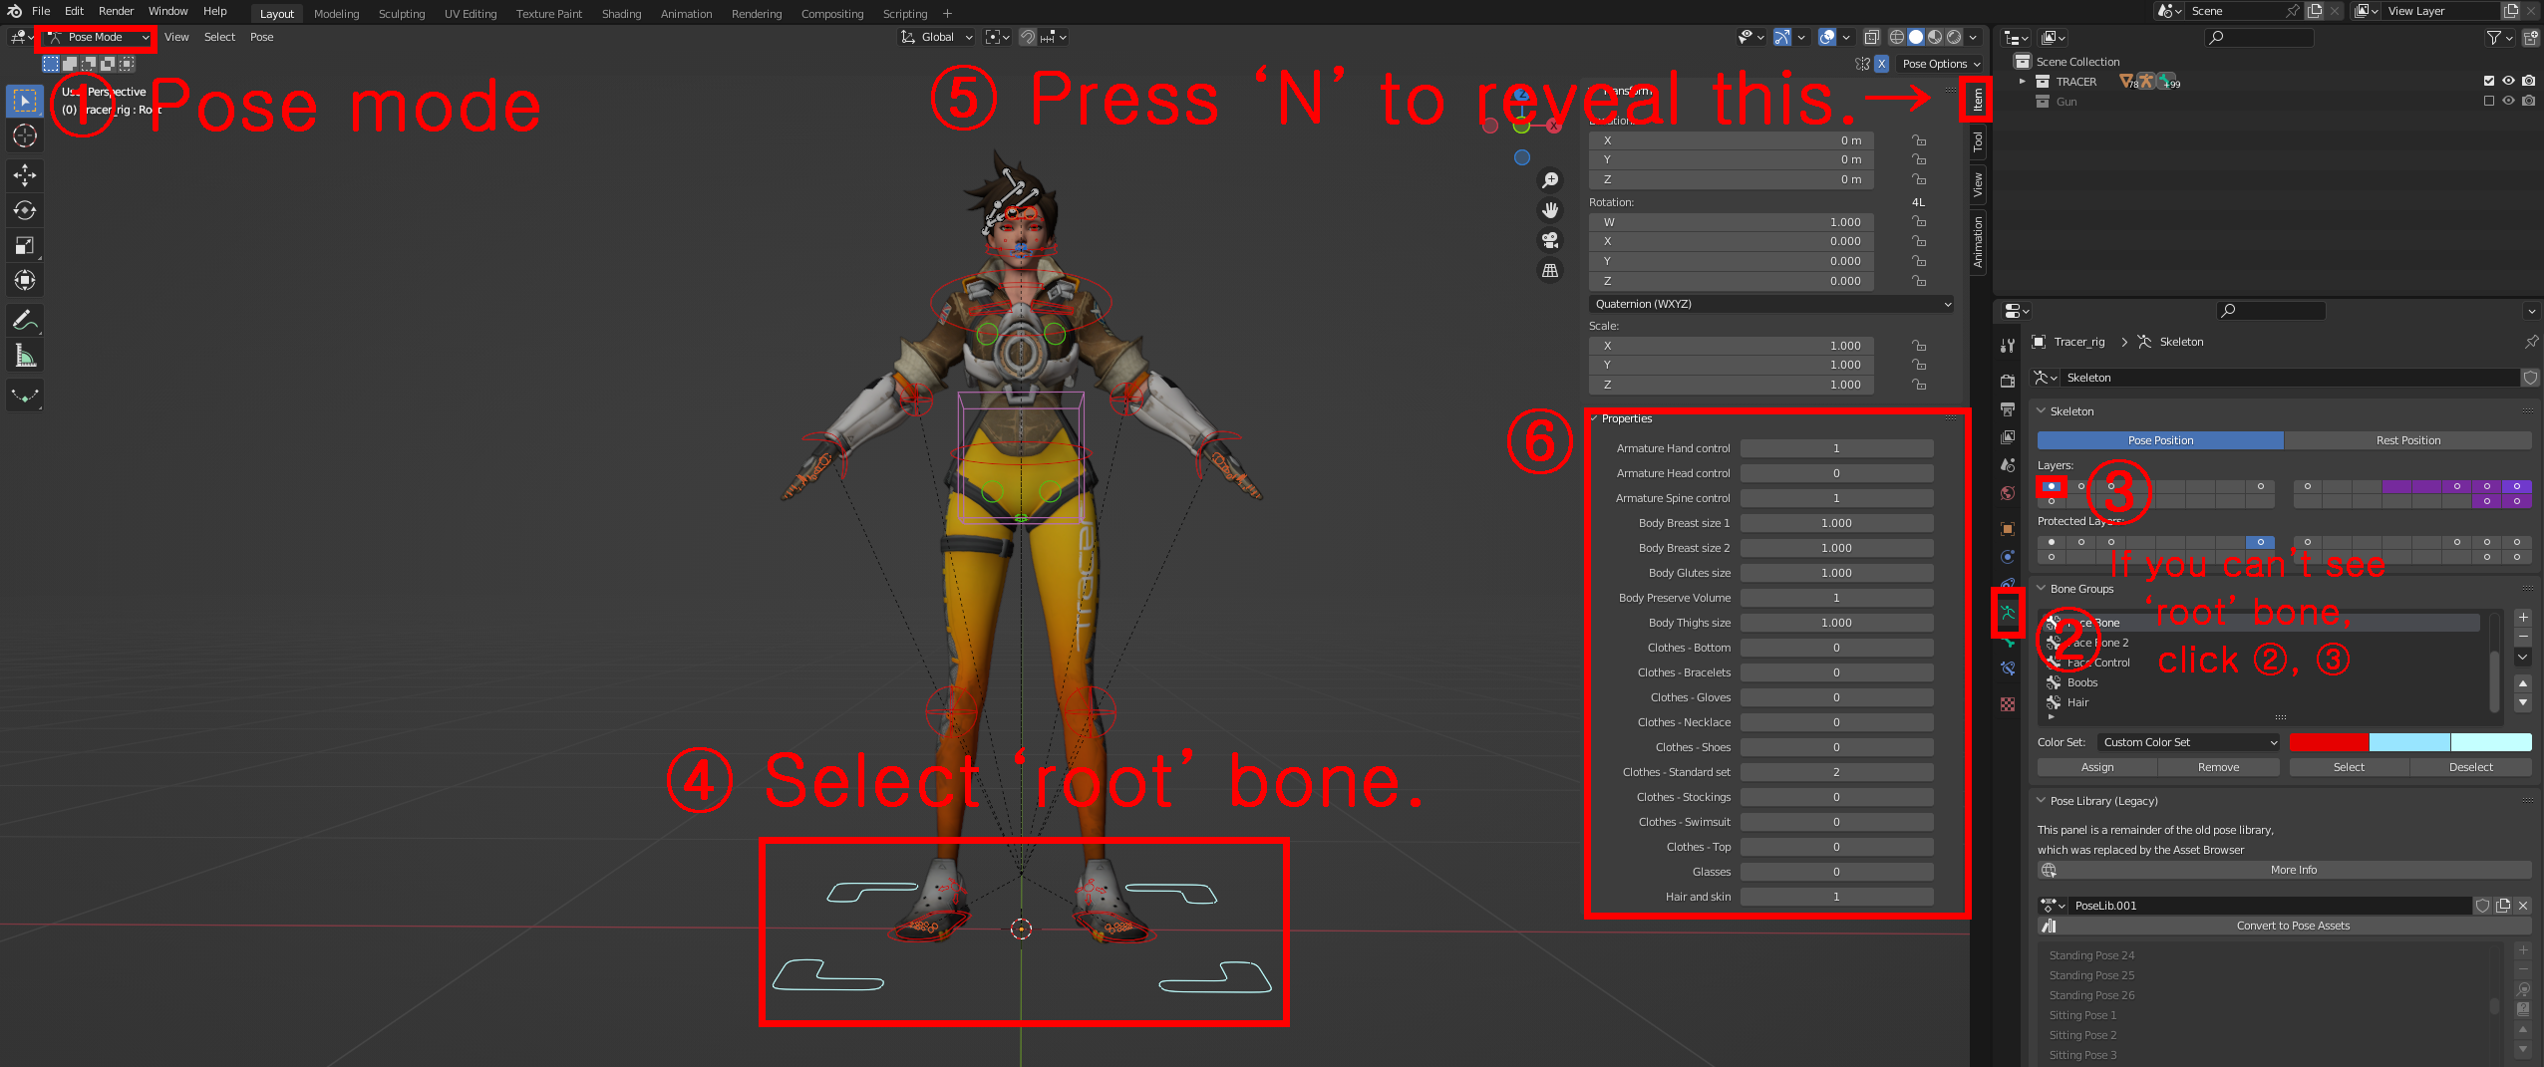
Task: Enable the Gun collection checkbox
Action: [2488, 101]
